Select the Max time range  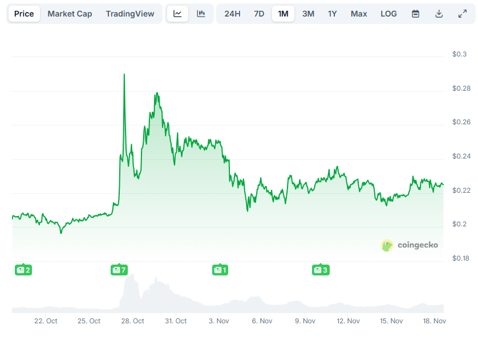pyautogui.click(x=359, y=13)
